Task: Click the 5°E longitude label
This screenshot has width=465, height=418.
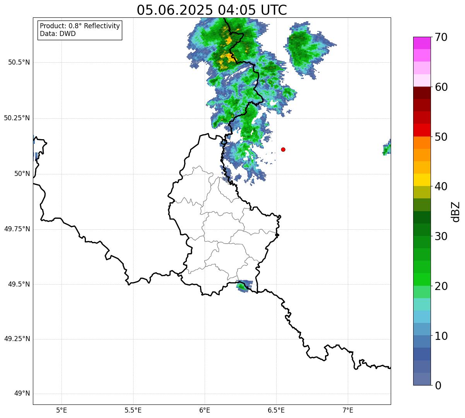Action: pyautogui.click(x=62, y=410)
